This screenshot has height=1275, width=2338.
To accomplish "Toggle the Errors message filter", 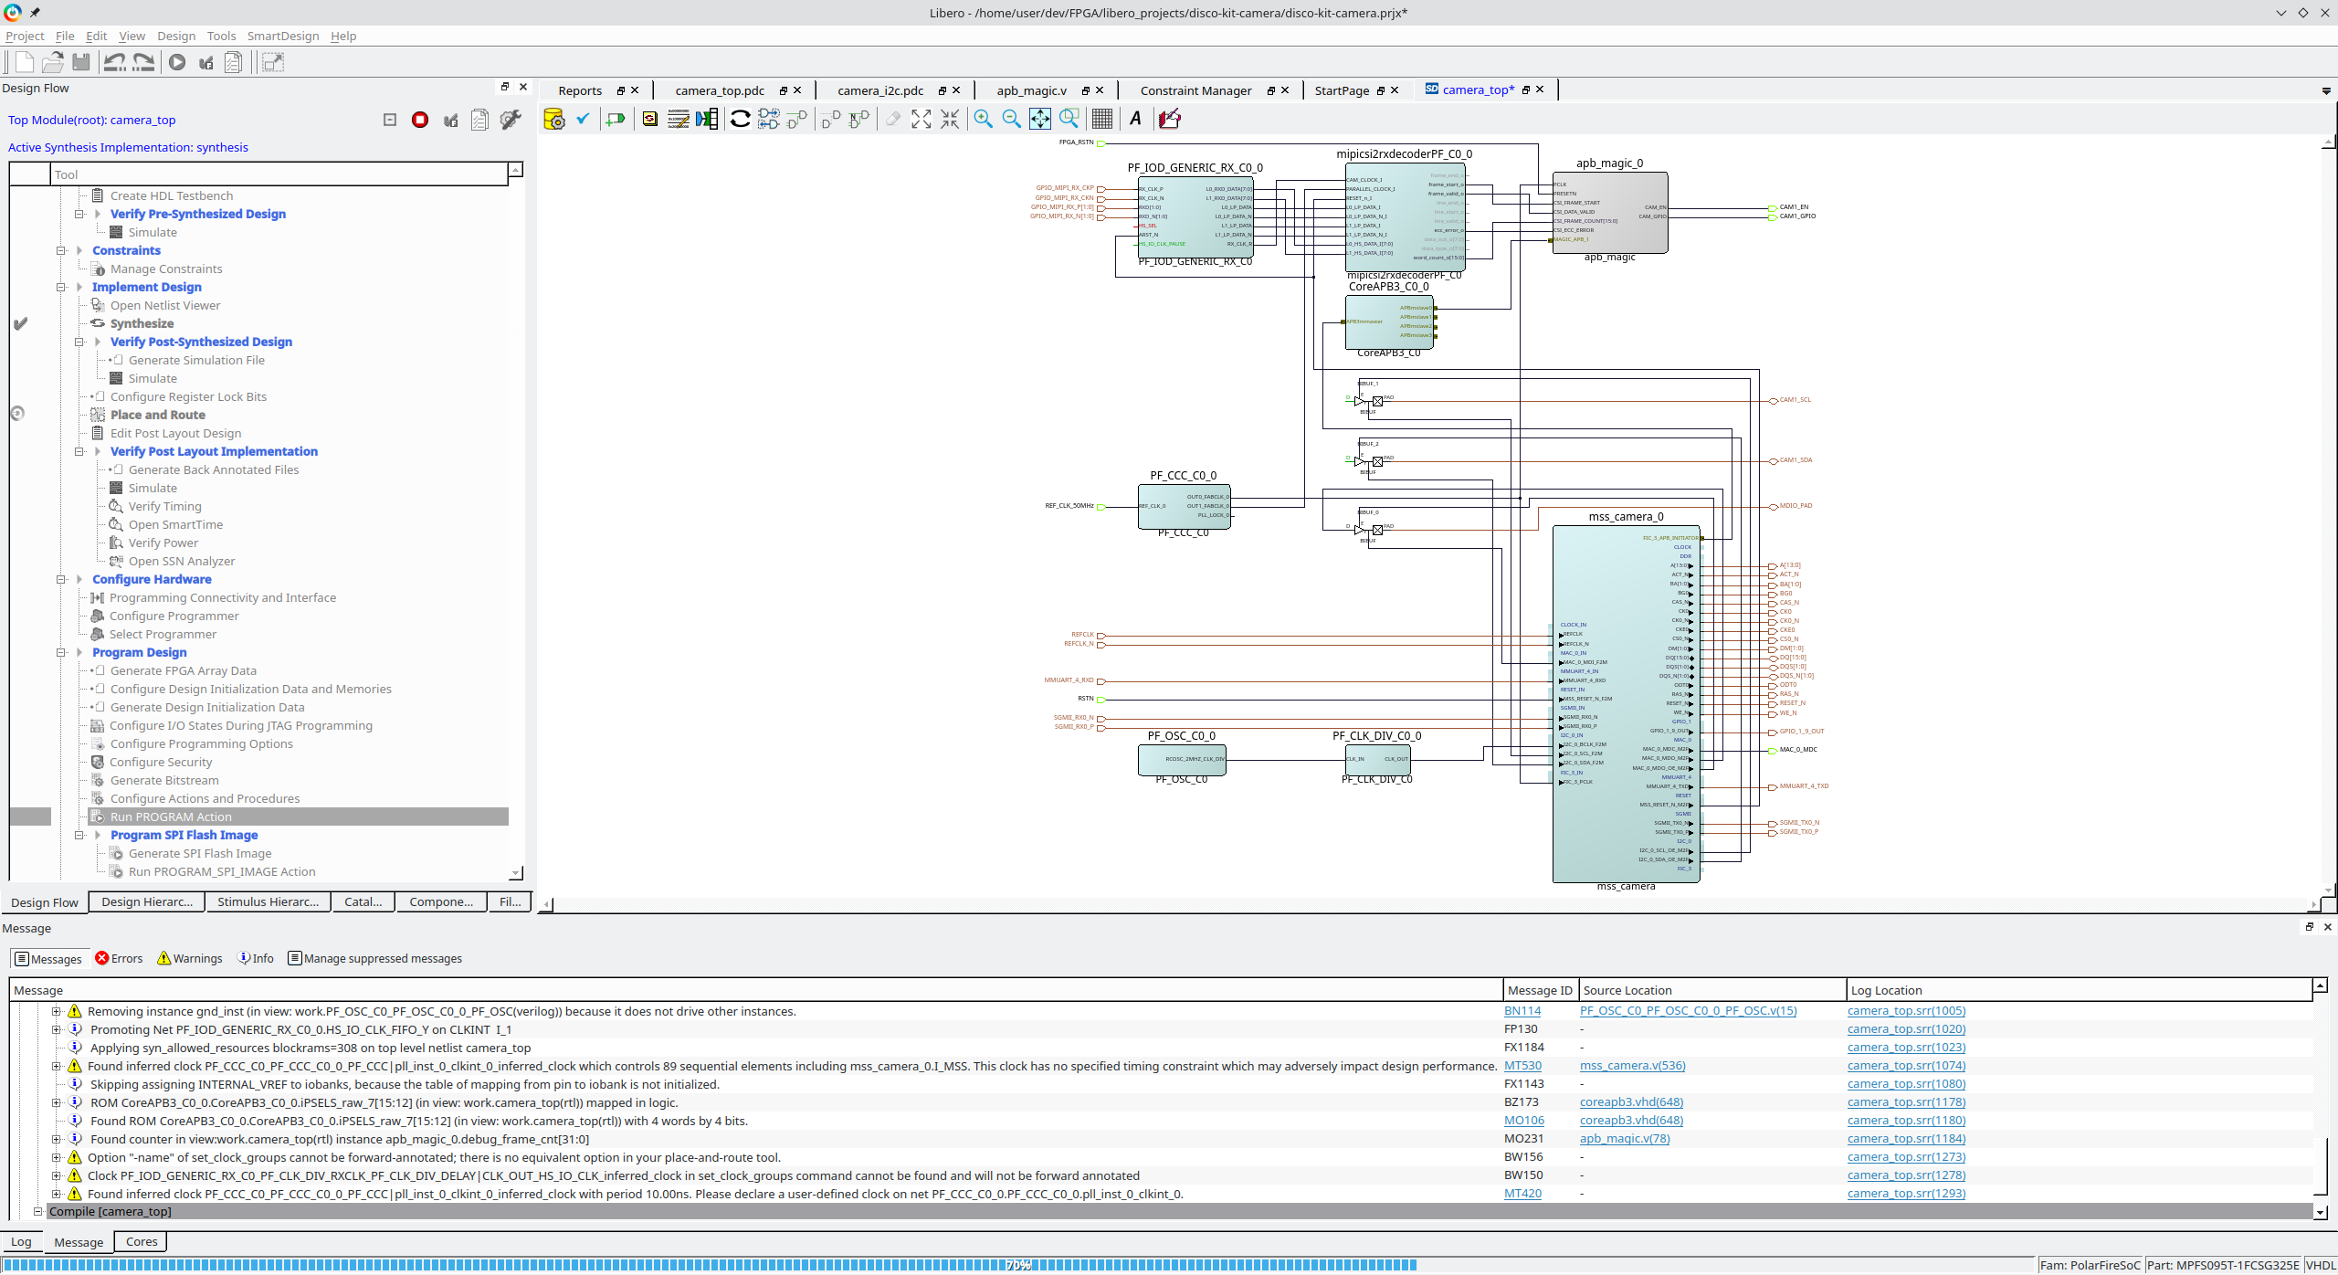I will click(119, 958).
